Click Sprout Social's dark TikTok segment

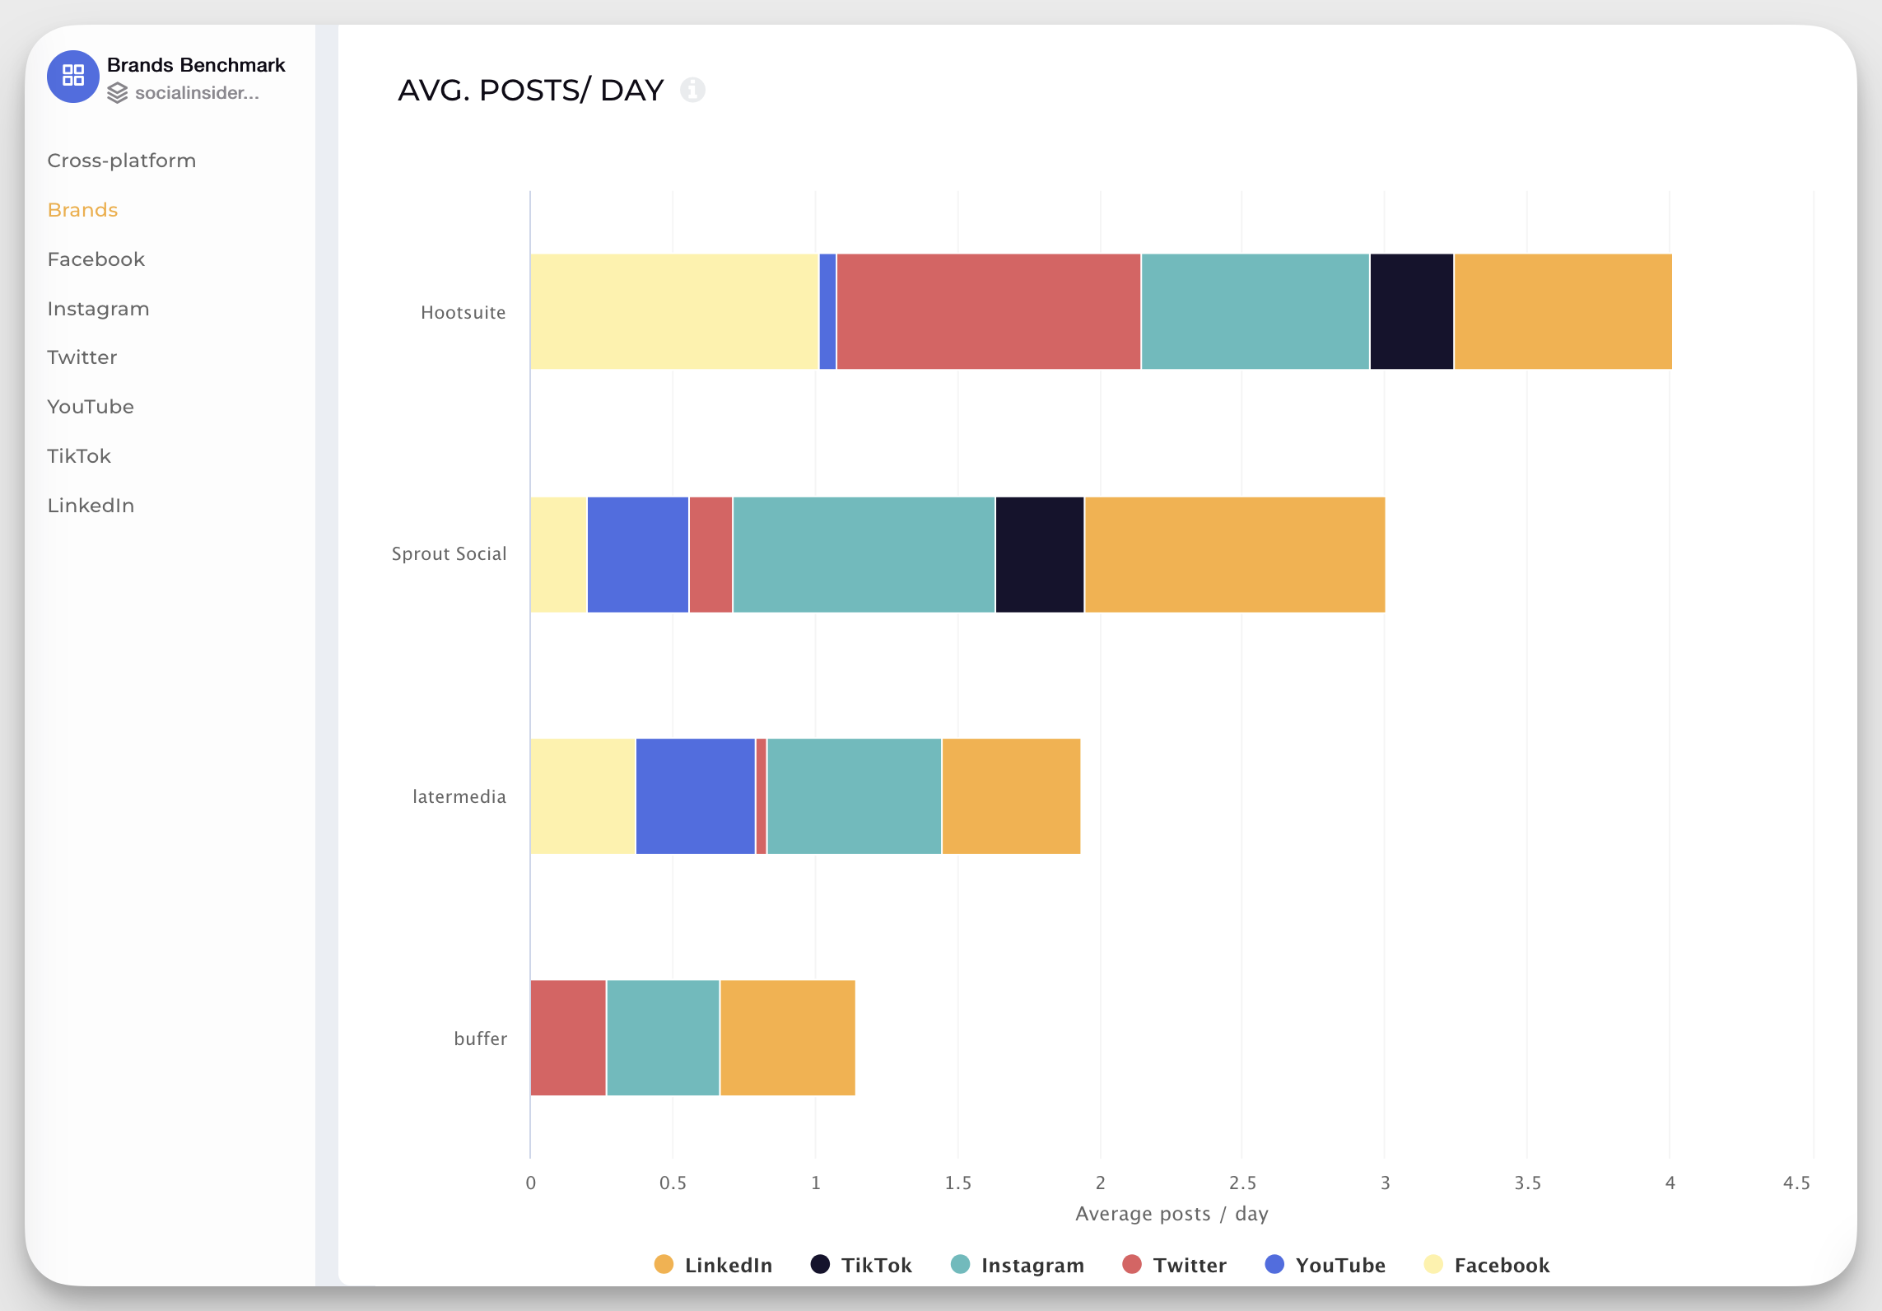(1040, 555)
